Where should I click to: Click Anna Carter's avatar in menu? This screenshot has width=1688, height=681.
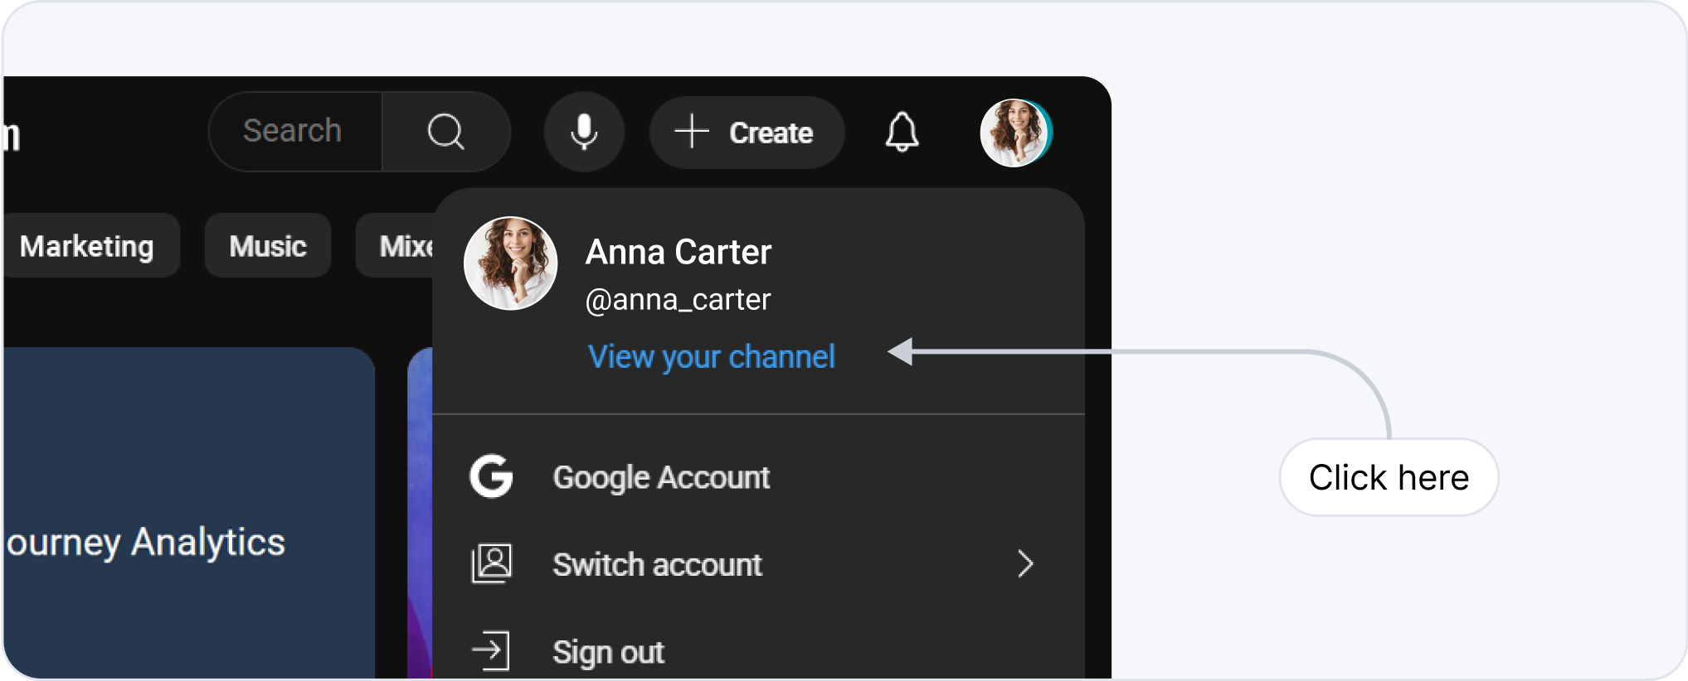[x=511, y=263]
